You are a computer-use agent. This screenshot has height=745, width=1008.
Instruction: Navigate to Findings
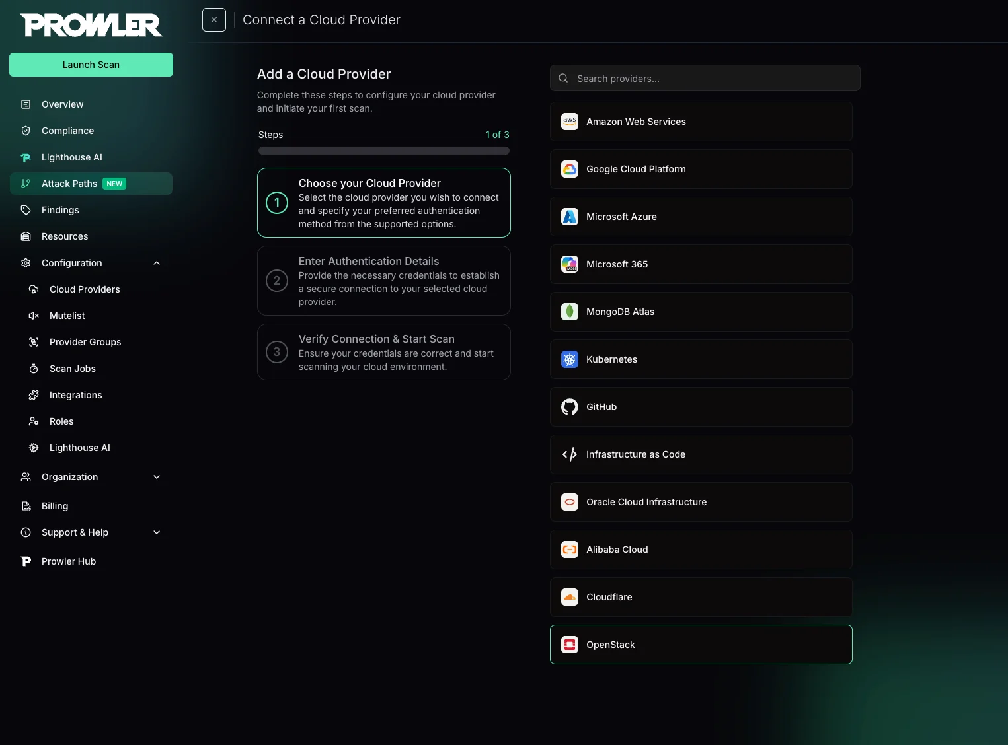91,210
